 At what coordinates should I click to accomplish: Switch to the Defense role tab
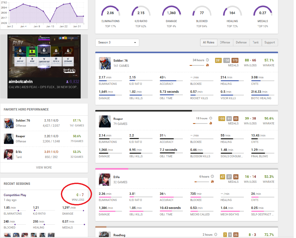[241, 42]
